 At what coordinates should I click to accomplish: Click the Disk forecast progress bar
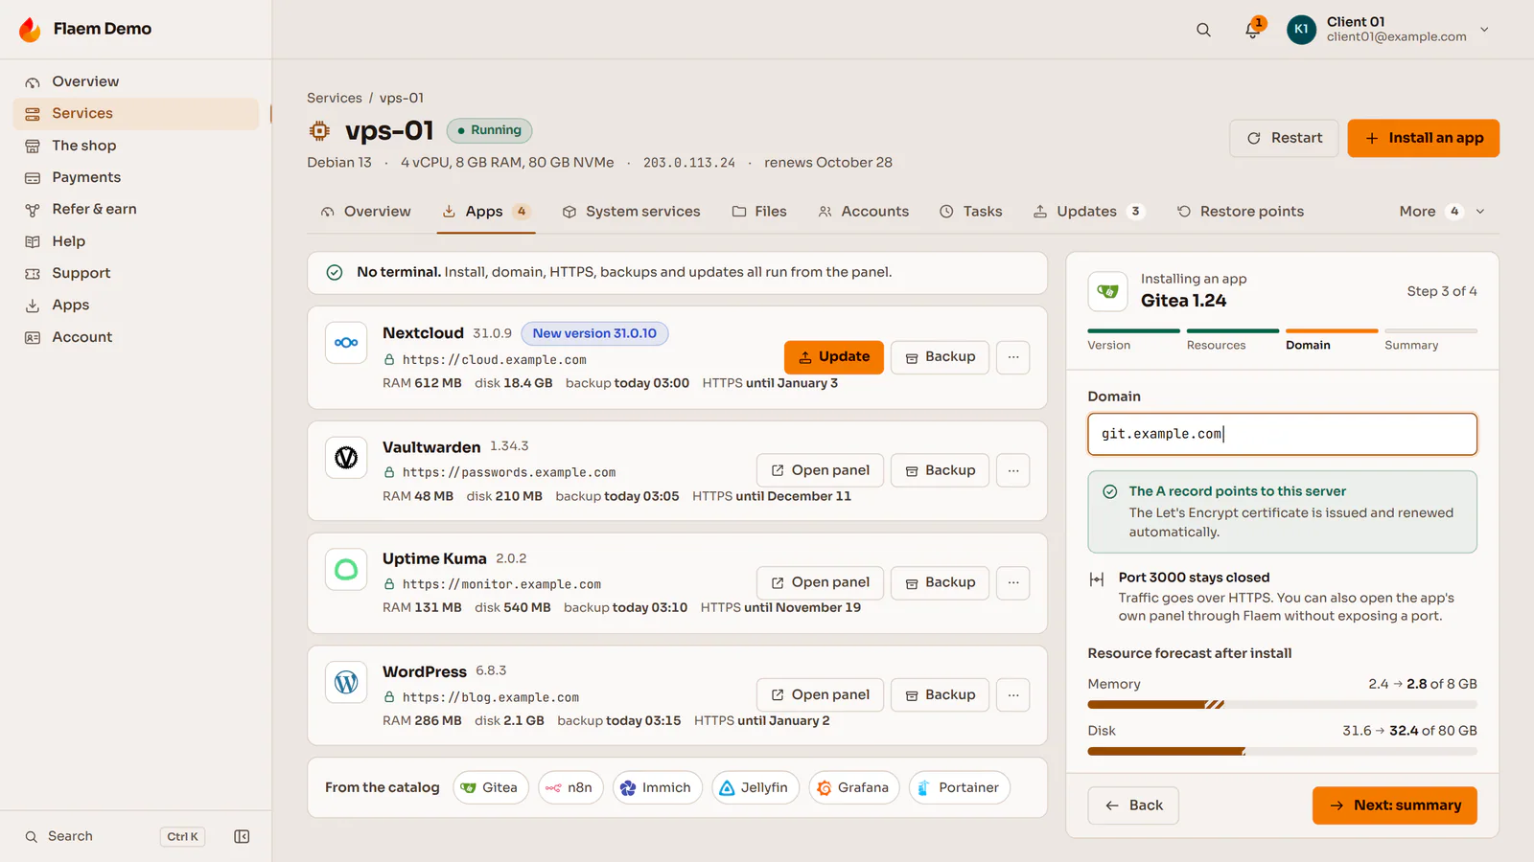coord(1282,752)
